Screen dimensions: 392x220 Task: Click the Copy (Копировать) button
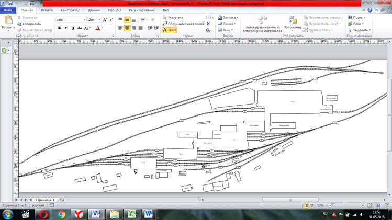[30, 24]
